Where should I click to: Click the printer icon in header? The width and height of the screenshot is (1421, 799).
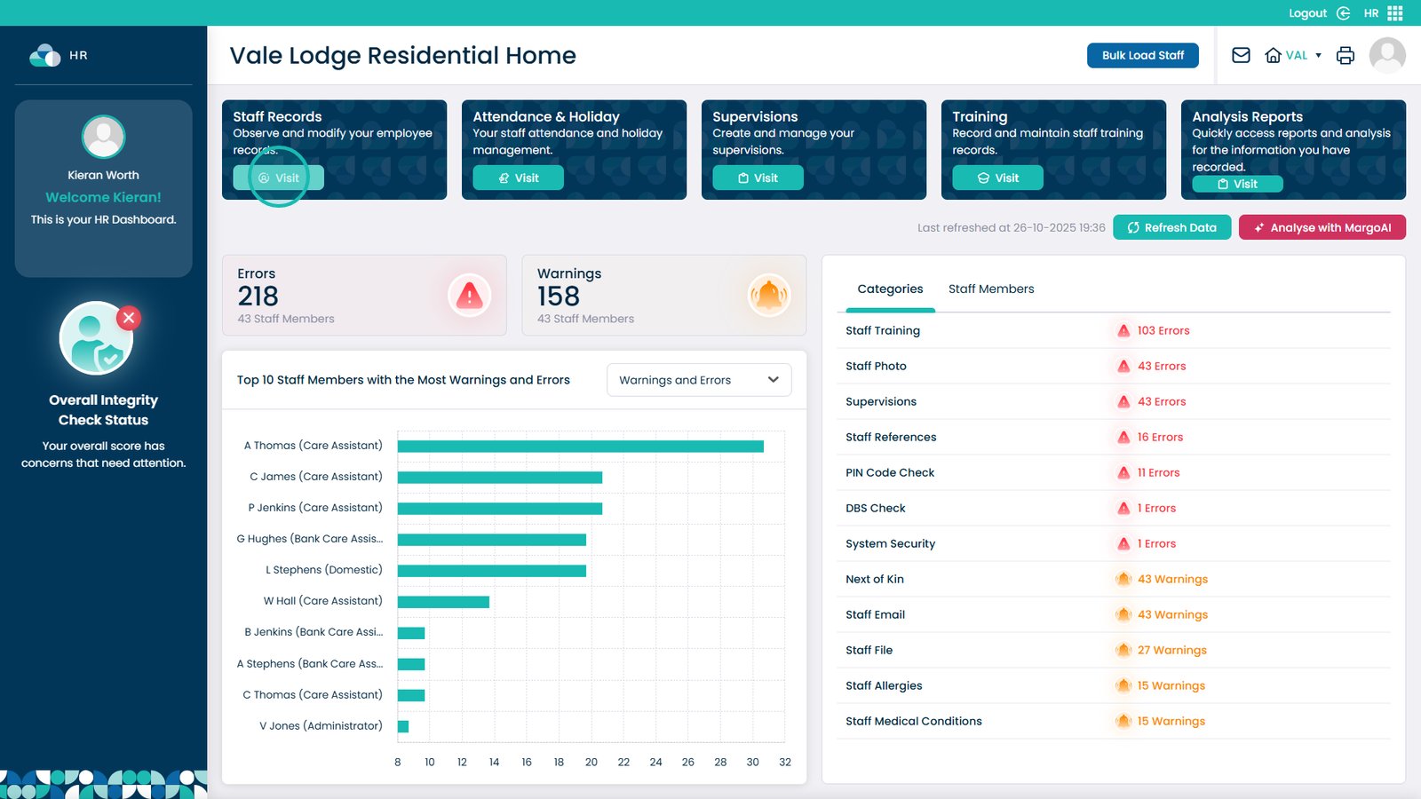point(1346,55)
